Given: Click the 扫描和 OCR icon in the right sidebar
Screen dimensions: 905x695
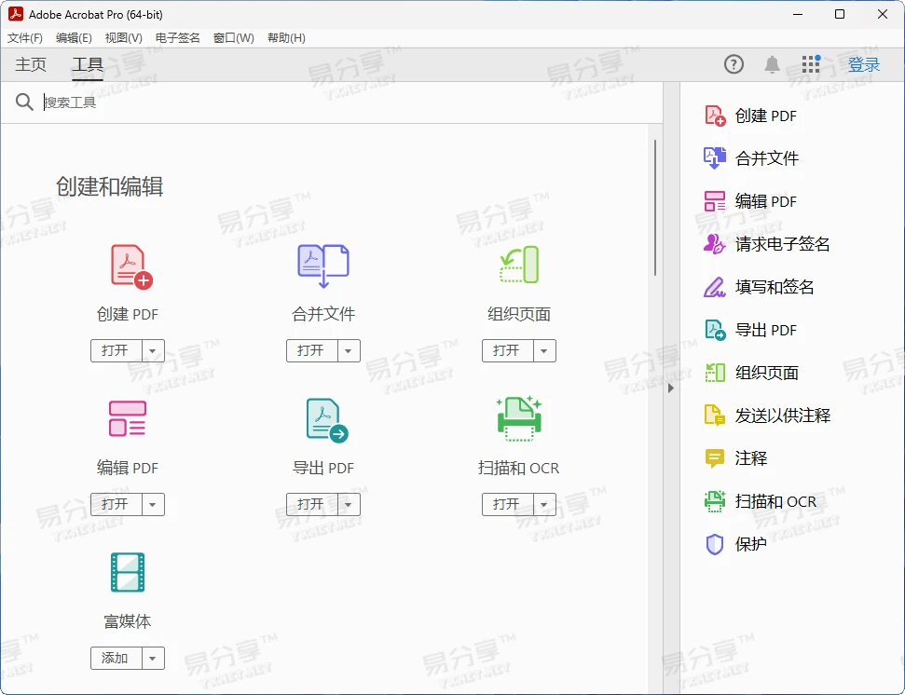Looking at the screenshot, I should point(715,501).
